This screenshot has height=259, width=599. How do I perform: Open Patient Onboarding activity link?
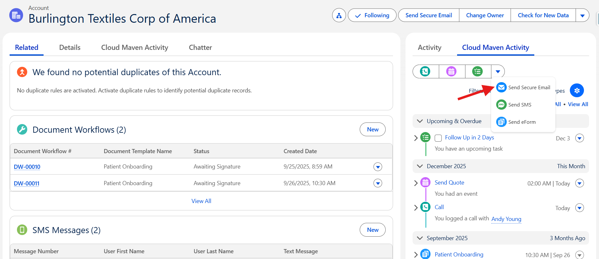(459, 255)
